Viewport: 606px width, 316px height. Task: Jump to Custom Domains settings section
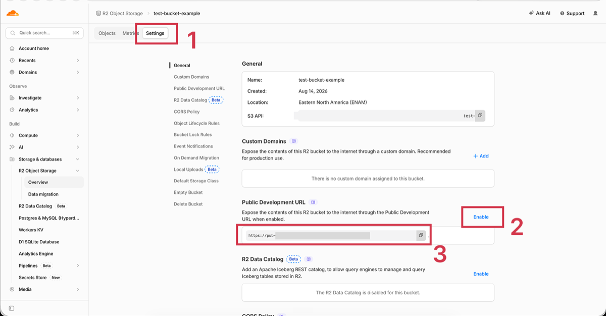191,77
